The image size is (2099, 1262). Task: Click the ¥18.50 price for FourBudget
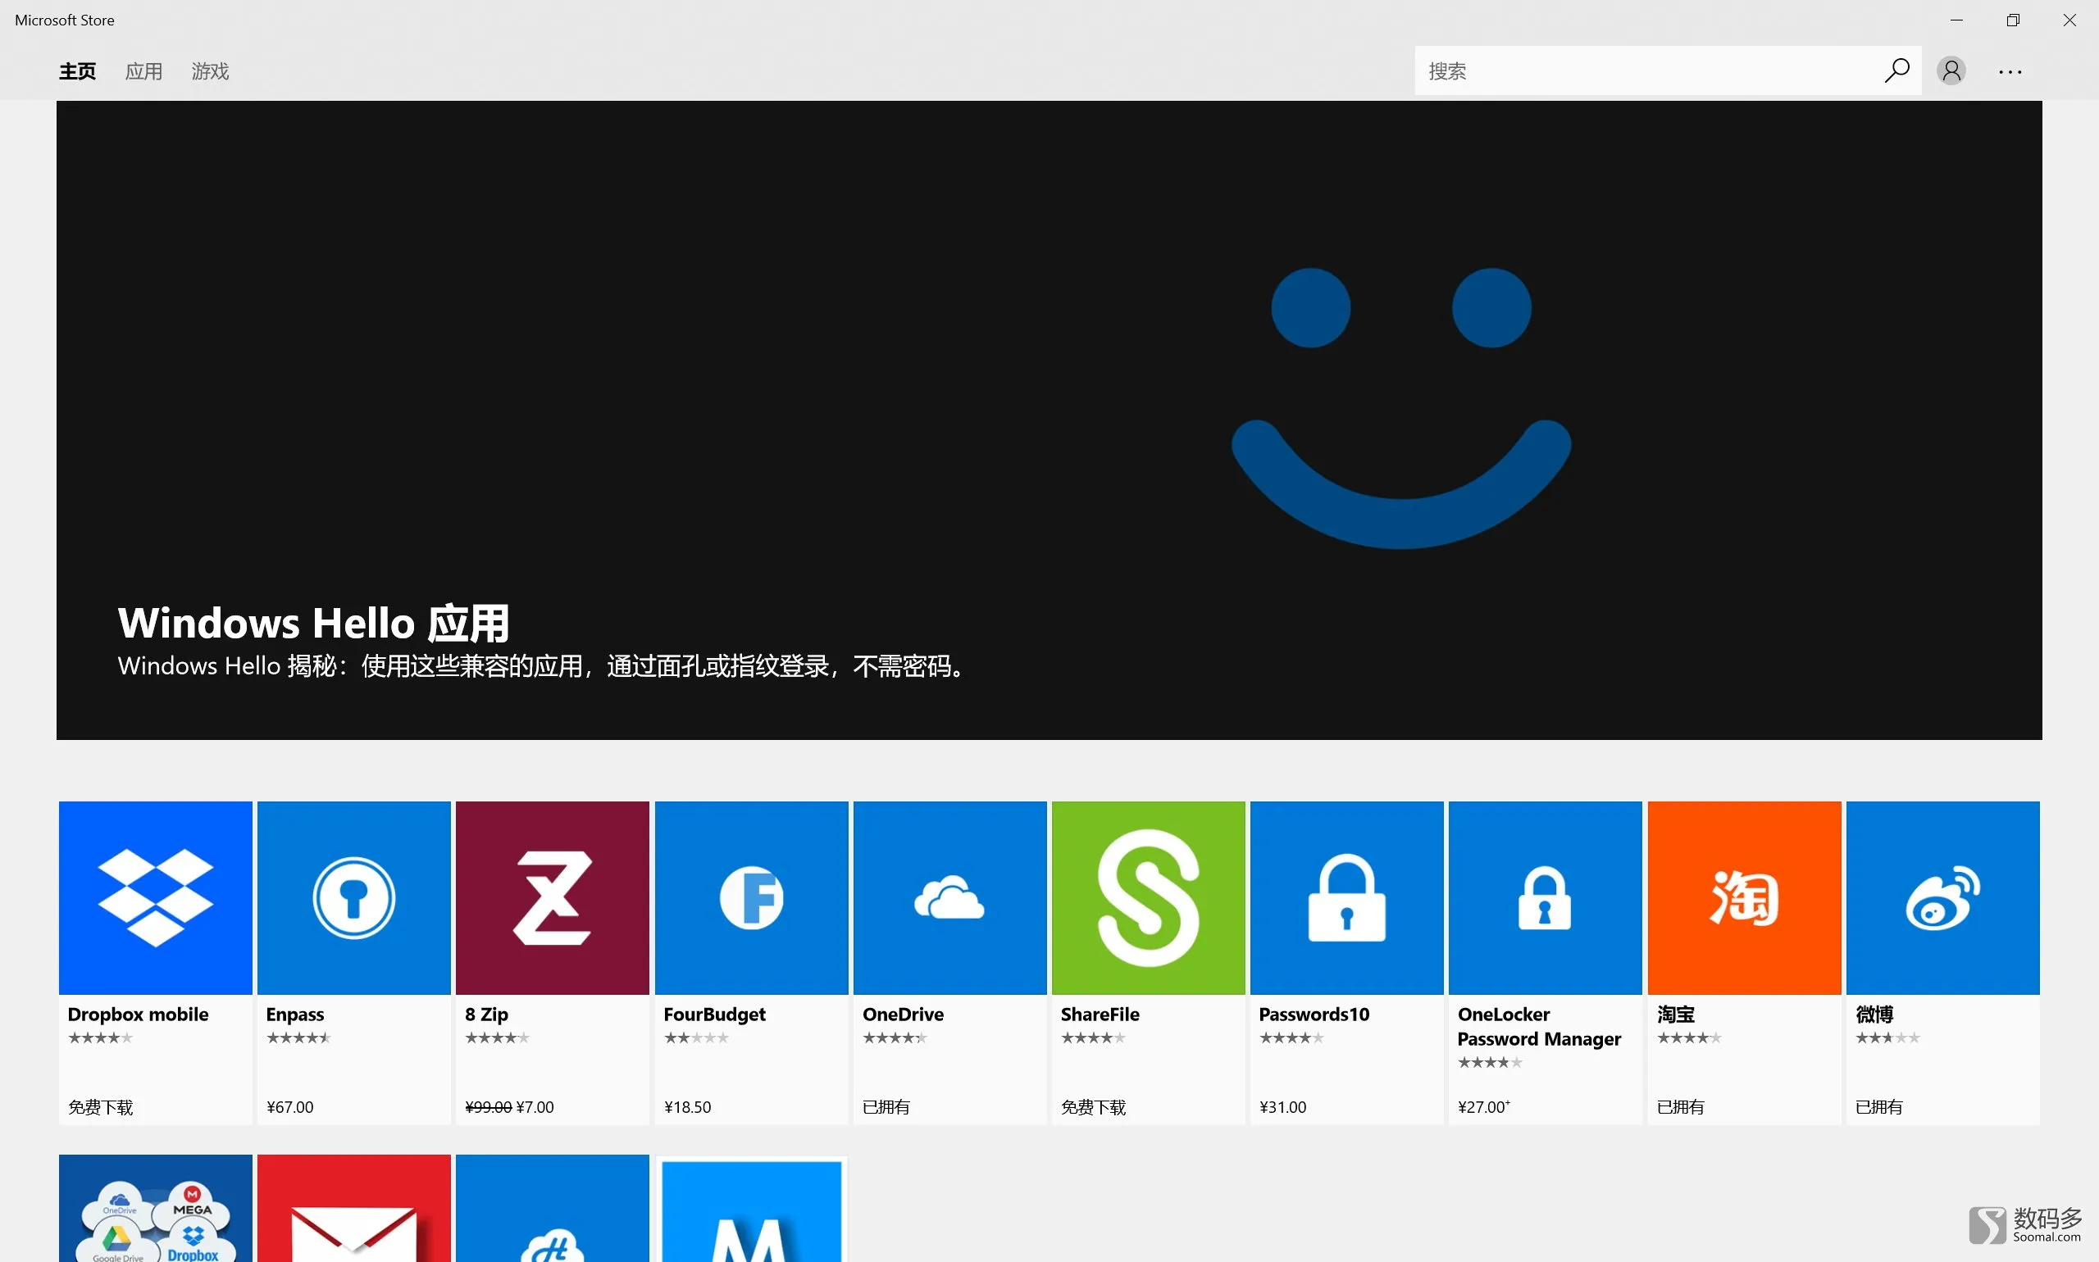[687, 1107]
